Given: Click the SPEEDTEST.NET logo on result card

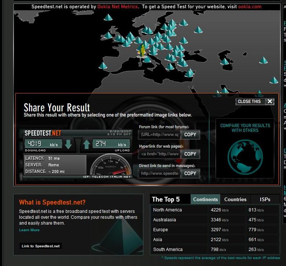Looking at the screenshot, I should pyautogui.click(x=43, y=133).
